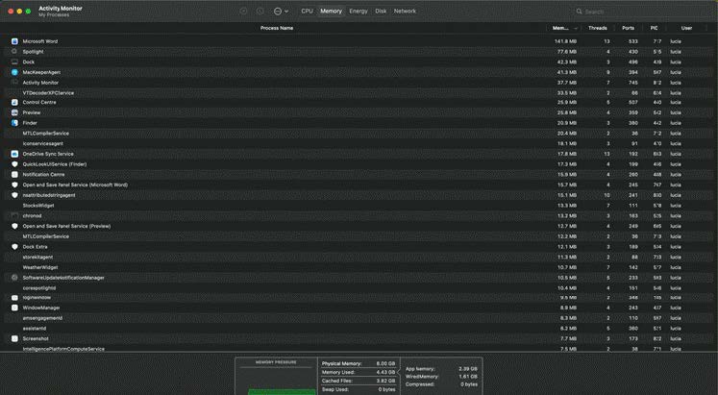Switch to the Energy tab
This screenshot has height=395, width=718.
pos(359,11)
